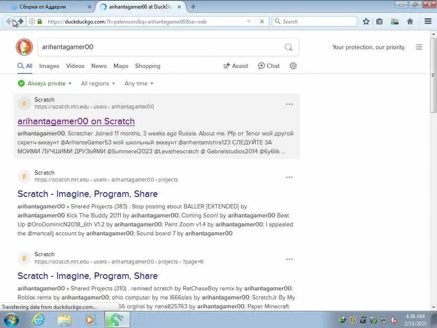437x328 pixels.
Task: Click the second result's Scratch favicon
Action: click(x=24, y=176)
